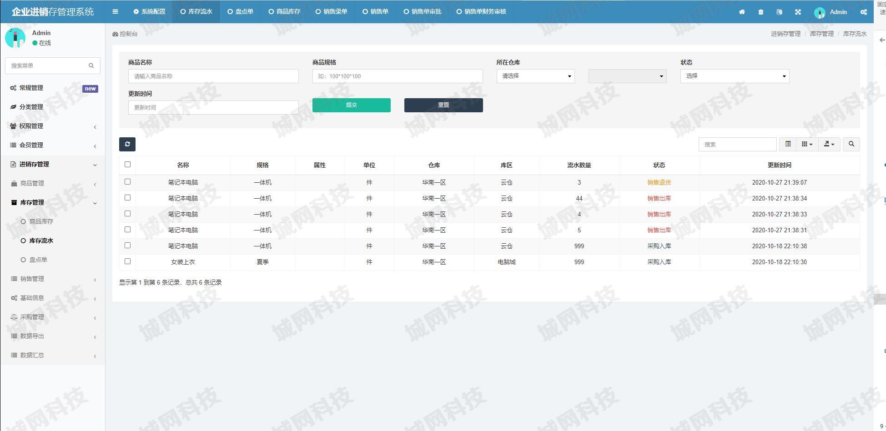The image size is (886, 431).
Task: Toggle table card view icon
Action: [788, 144]
